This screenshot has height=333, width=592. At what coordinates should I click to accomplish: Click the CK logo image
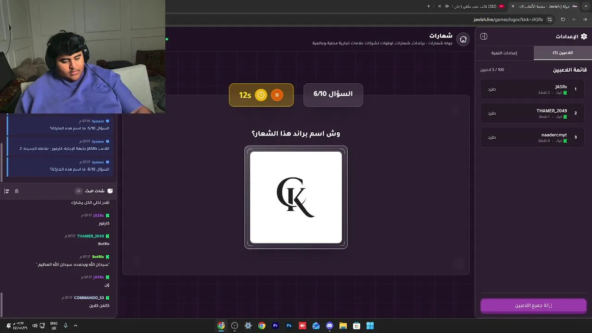click(296, 197)
